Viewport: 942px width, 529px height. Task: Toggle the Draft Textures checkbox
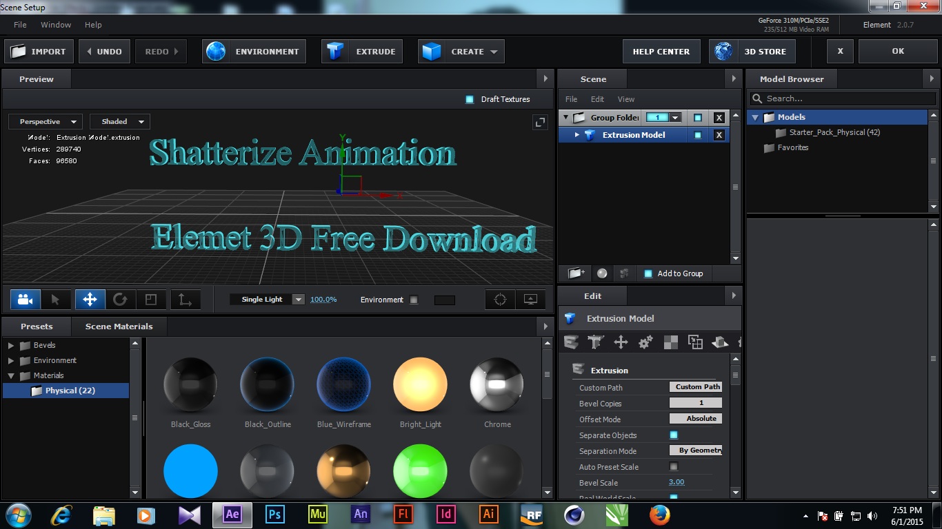470,99
